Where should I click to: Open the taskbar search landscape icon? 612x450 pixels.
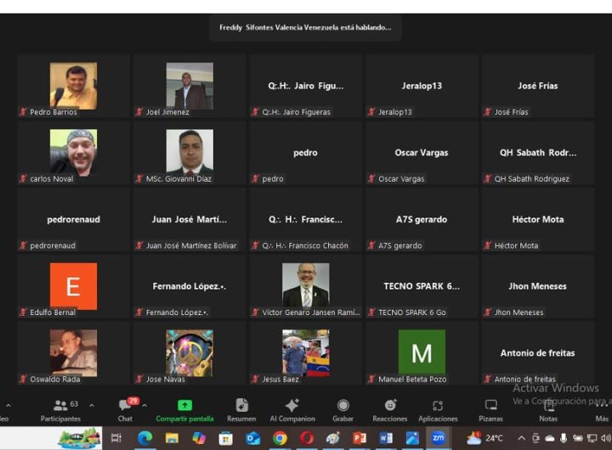point(77,438)
